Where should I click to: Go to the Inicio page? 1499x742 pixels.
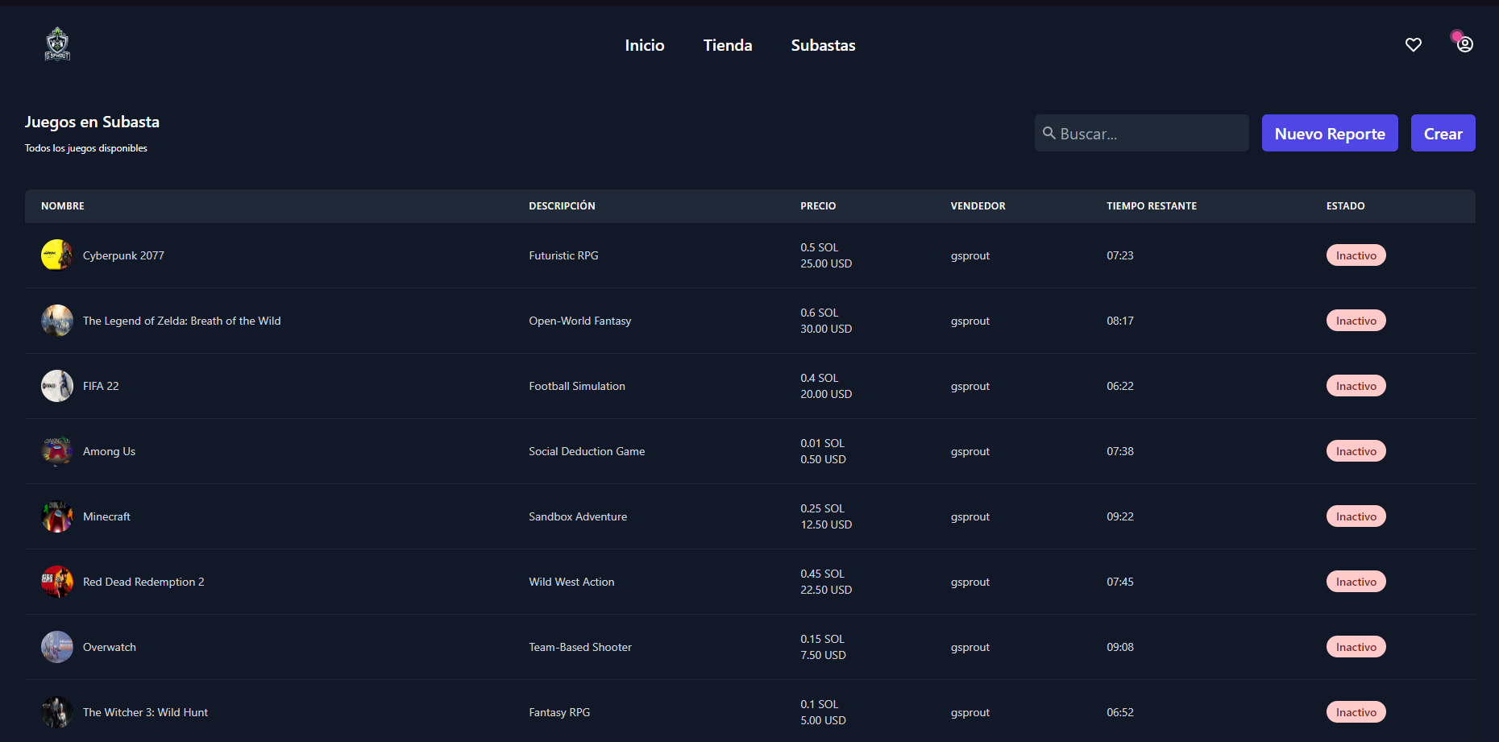[645, 45]
